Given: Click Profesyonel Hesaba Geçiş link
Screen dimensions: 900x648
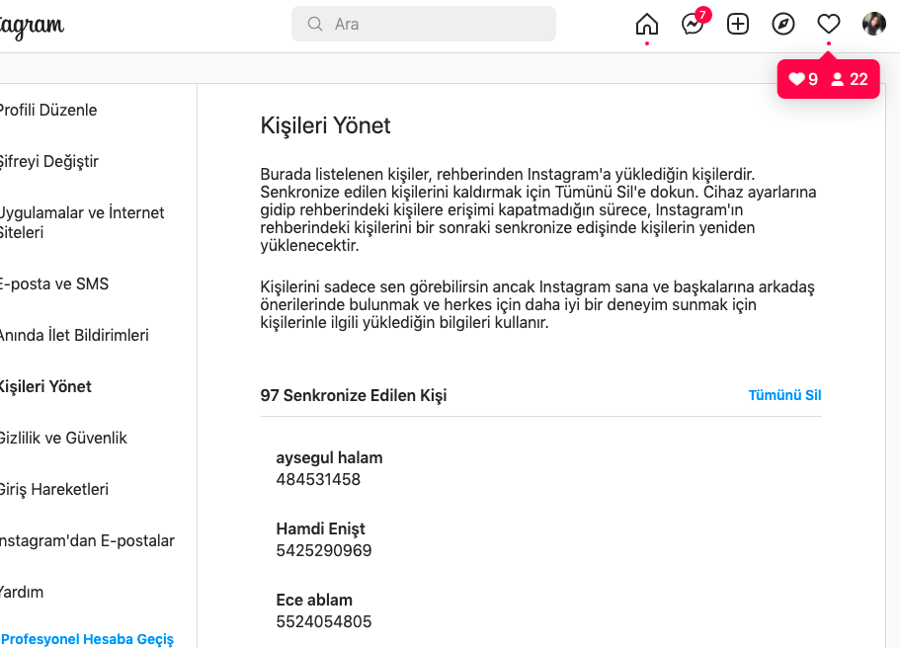Looking at the screenshot, I should (x=87, y=639).
